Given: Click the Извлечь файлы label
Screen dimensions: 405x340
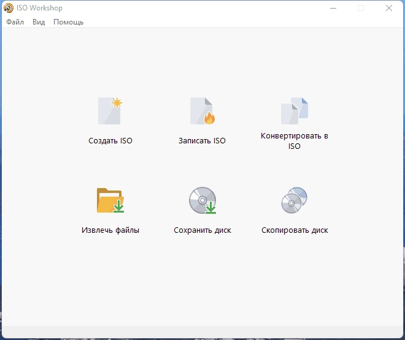Looking at the screenshot, I should pyautogui.click(x=110, y=230).
